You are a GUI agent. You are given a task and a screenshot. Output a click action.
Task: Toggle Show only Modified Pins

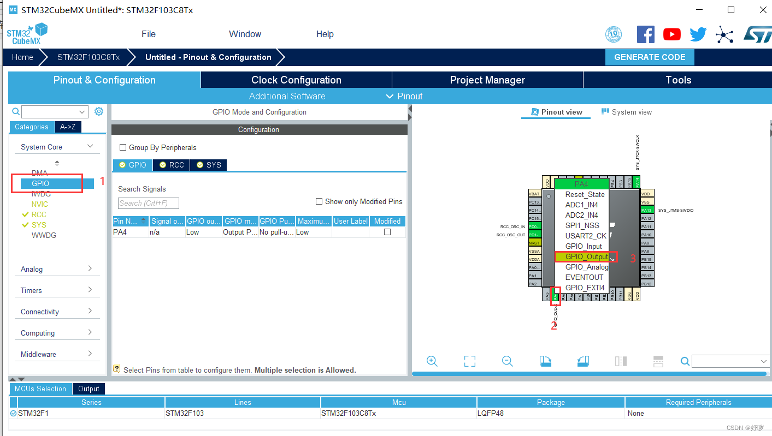tap(319, 201)
